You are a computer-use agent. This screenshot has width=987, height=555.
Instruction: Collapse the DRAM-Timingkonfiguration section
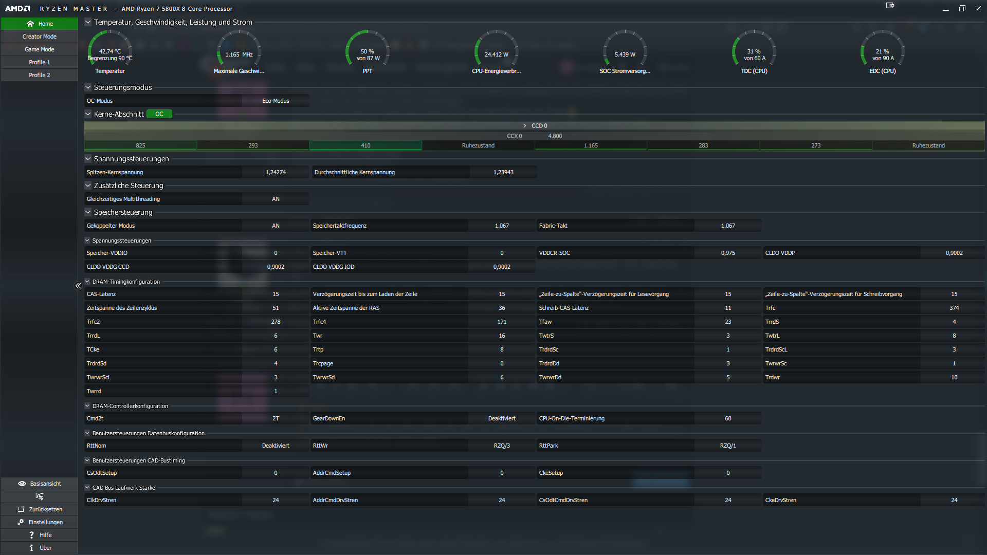coord(87,282)
